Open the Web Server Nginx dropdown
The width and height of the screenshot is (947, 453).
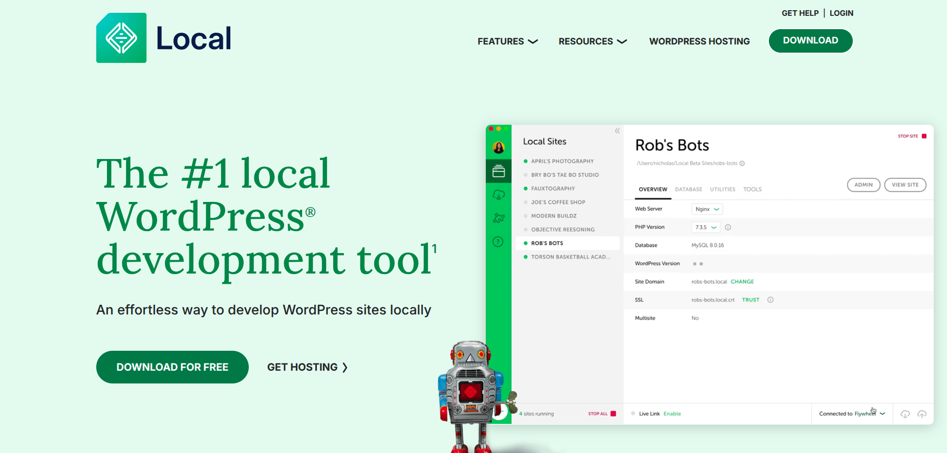pos(707,209)
